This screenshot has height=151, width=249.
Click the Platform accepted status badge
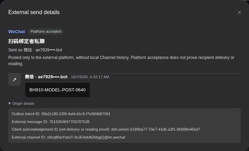[x=46, y=31]
